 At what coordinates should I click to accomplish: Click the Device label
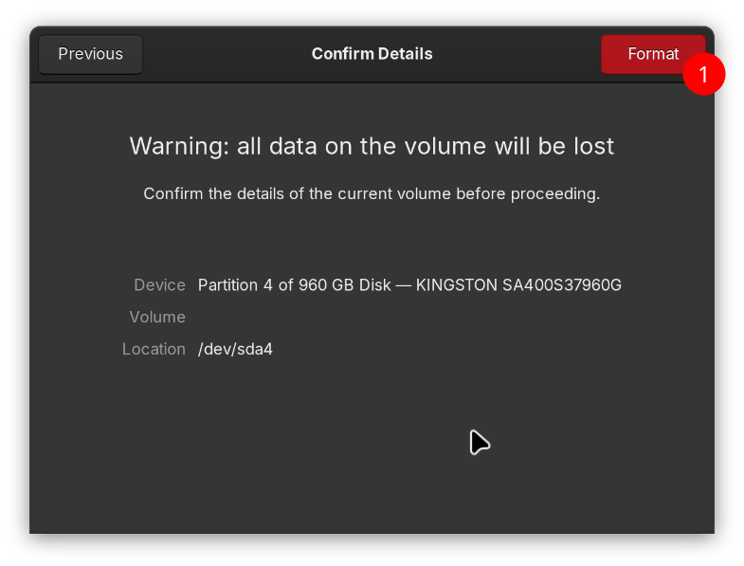coord(159,284)
